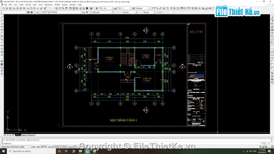Toggle OTRACK in status bar
The image size is (274, 154).
(x=64, y=147)
